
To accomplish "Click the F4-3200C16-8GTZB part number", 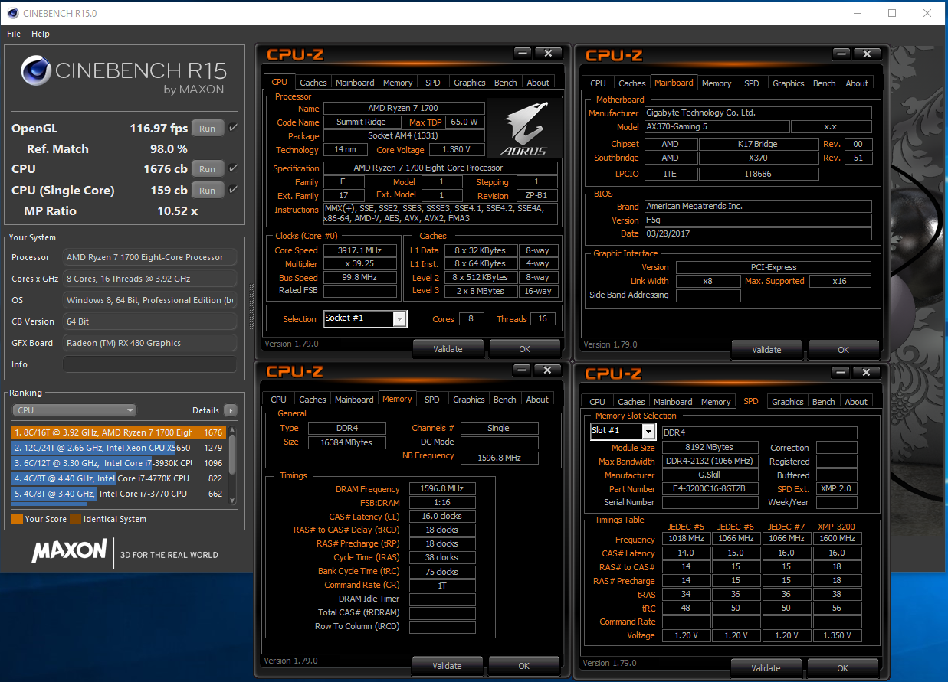I will pyautogui.click(x=710, y=488).
